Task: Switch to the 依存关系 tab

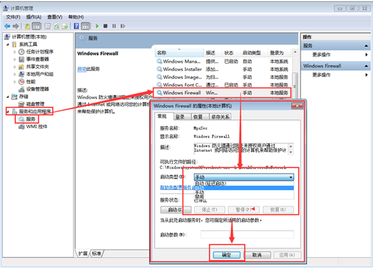Action: click(221, 117)
